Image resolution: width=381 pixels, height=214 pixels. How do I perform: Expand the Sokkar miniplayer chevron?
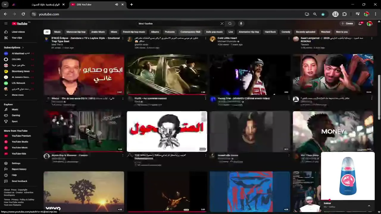pos(369,206)
